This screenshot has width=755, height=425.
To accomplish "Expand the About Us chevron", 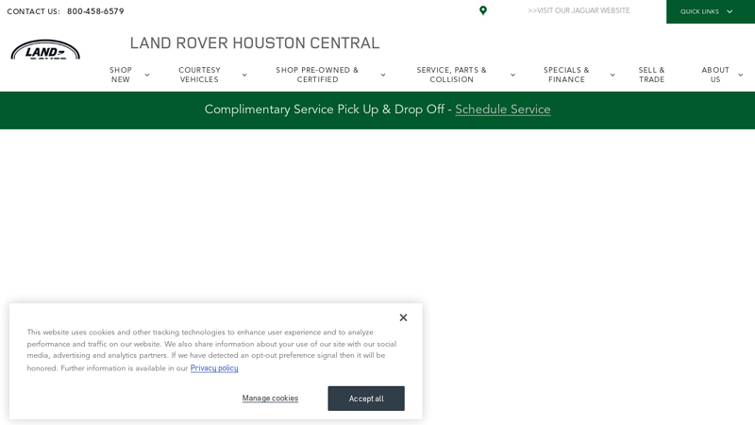I will pyautogui.click(x=741, y=76).
